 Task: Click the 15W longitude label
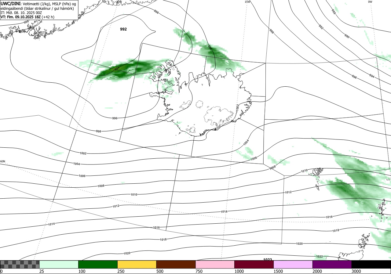point(247,2)
